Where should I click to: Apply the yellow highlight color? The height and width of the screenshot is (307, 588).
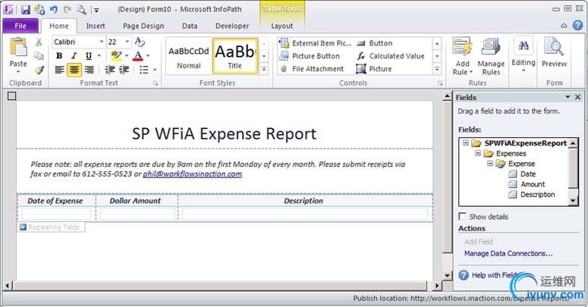tap(117, 56)
